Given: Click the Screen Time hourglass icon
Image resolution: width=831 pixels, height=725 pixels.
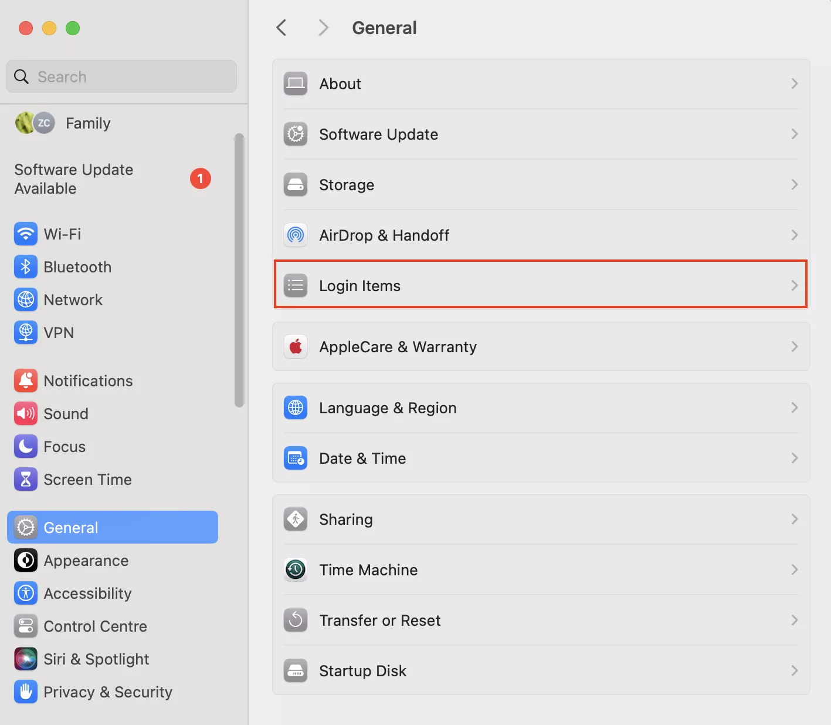Looking at the screenshot, I should (26, 480).
